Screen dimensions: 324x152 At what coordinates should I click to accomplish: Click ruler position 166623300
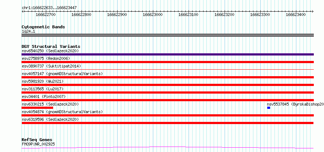coord(260,15)
